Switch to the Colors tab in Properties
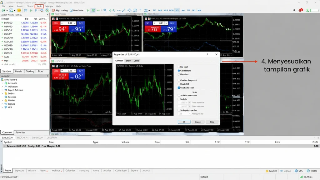 click(136, 61)
